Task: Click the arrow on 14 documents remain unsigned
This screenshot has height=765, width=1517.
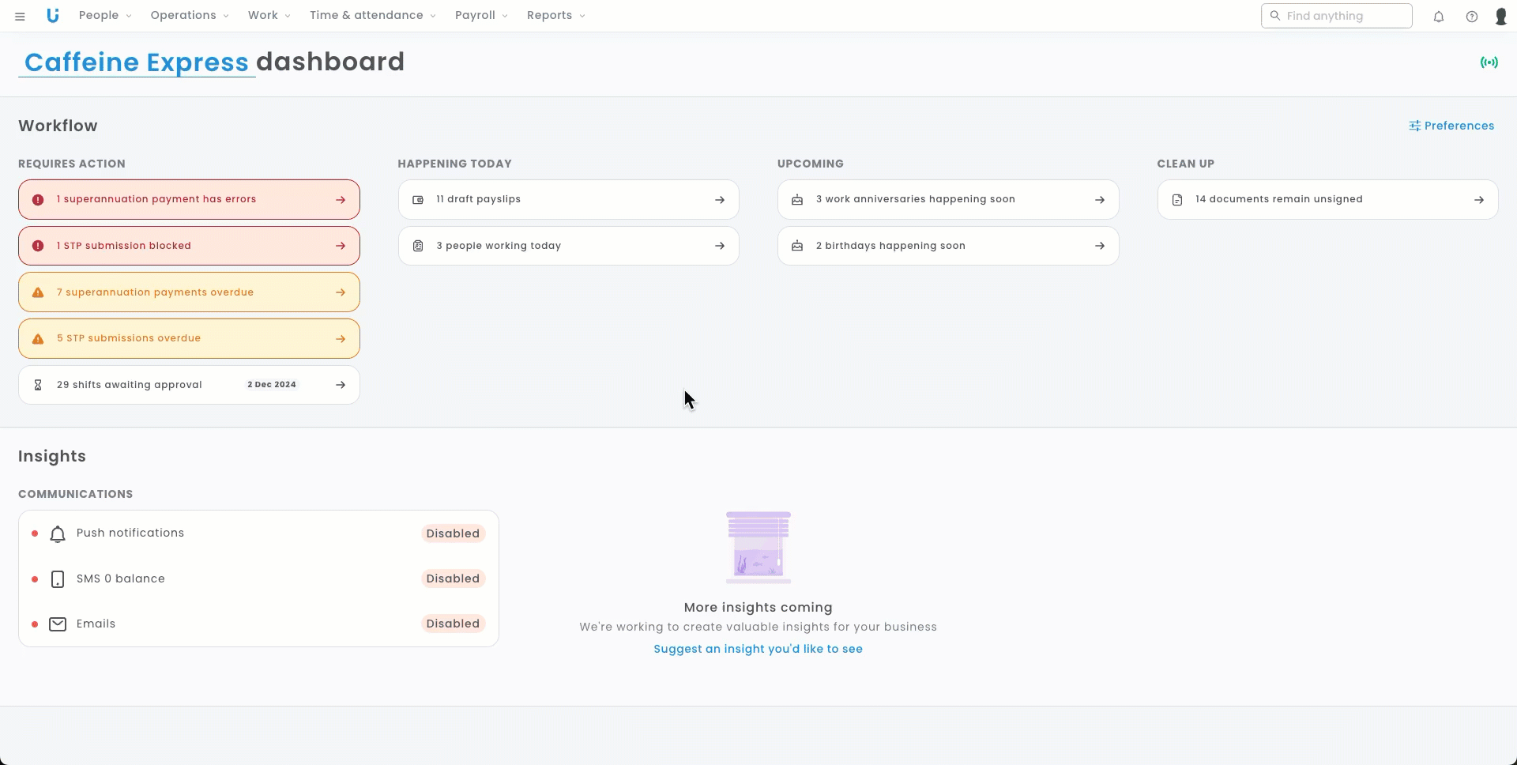Action: pyautogui.click(x=1479, y=200)
